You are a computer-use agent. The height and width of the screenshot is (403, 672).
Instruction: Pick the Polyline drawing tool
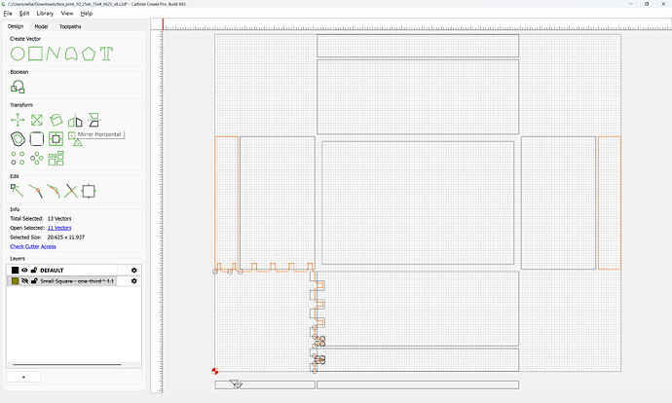pos(54,54)
